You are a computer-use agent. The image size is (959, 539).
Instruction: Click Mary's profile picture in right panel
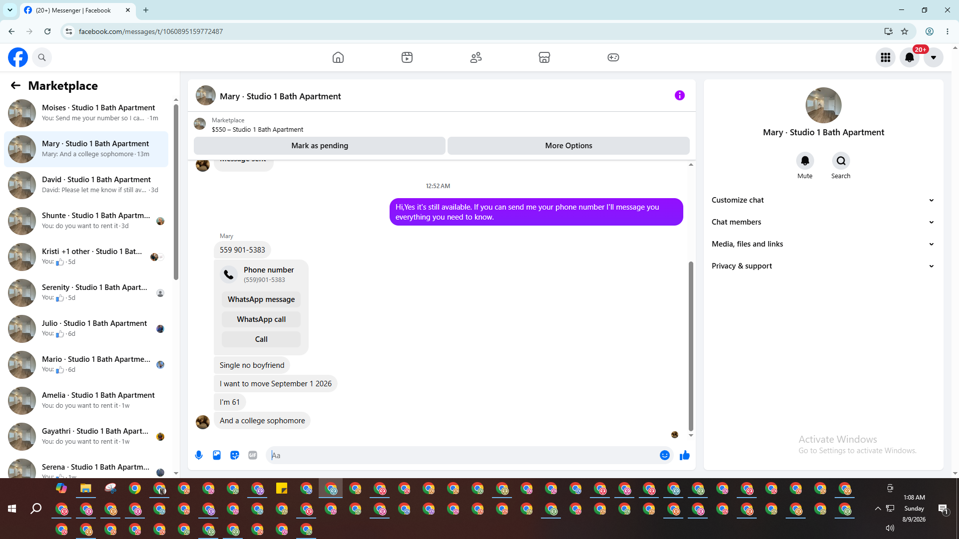tap(823, 105)
